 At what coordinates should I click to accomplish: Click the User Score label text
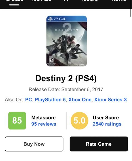[106, 117]
